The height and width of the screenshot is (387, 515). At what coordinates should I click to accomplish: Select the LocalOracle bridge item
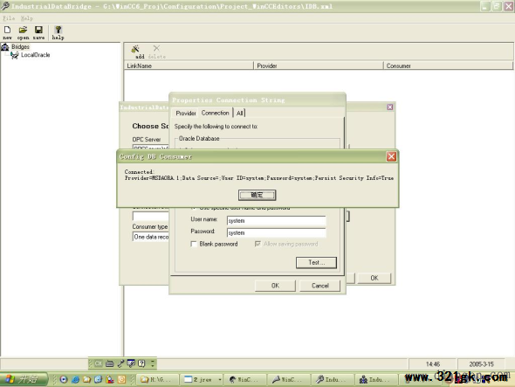[35, 55]
